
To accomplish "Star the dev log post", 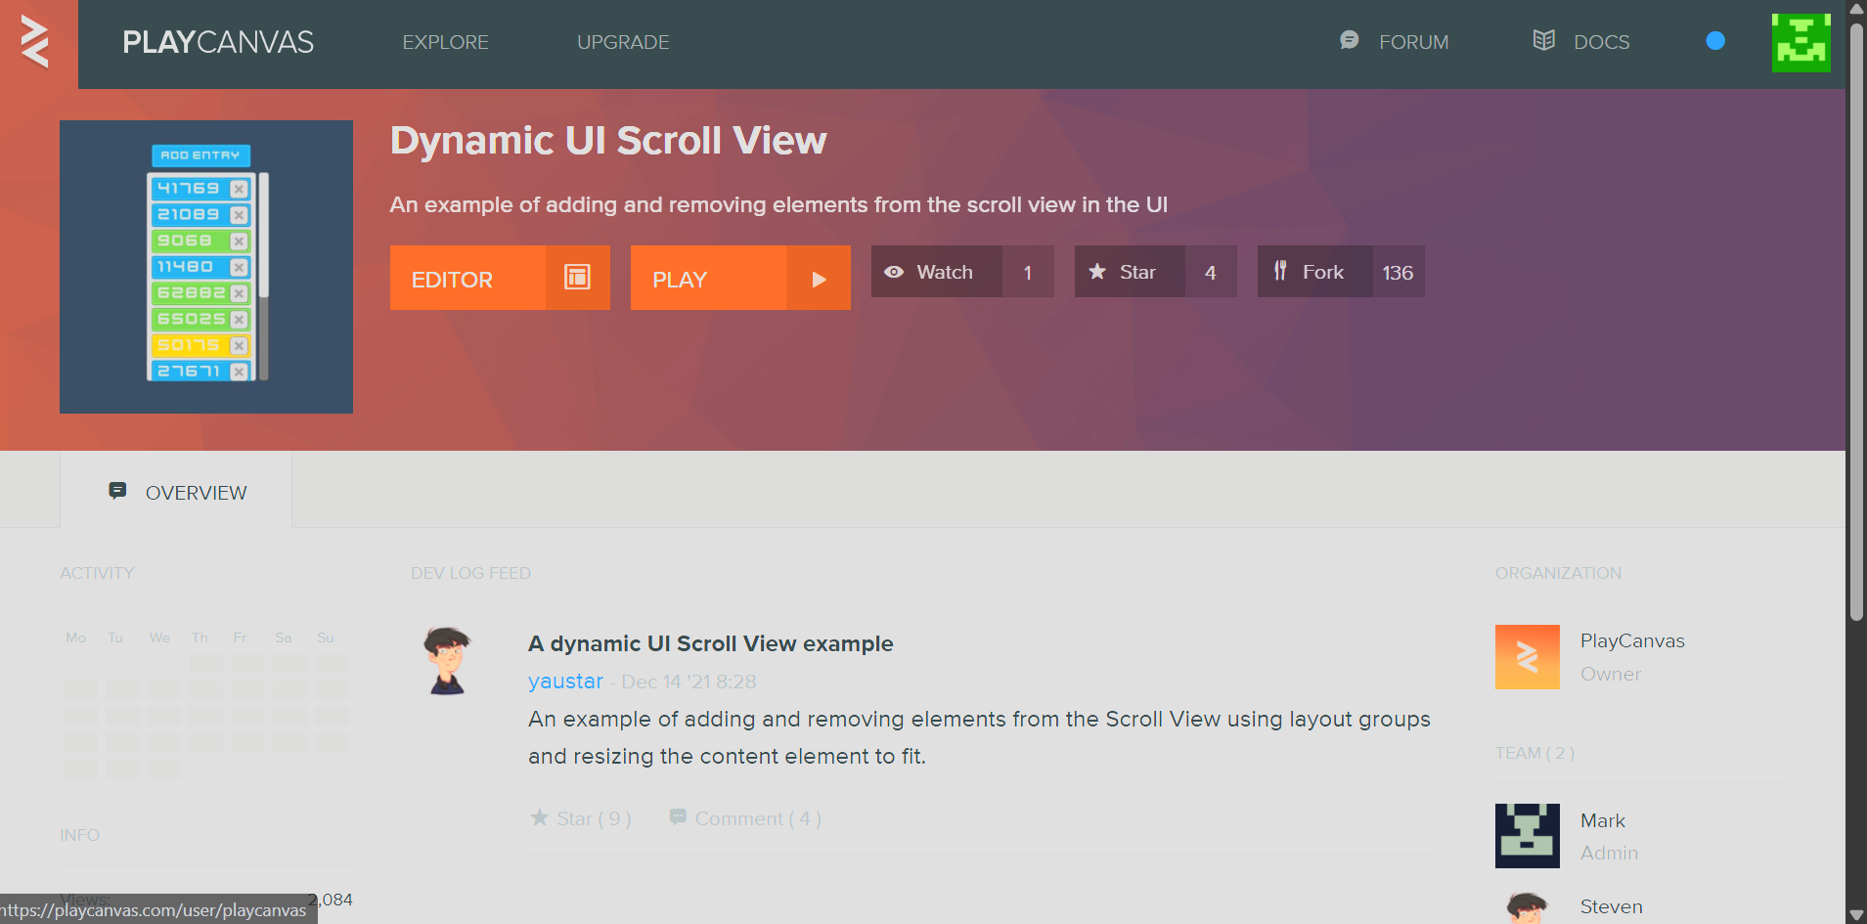I will (x=580, y=818).
